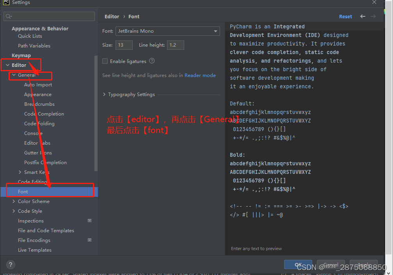Select Gutter Icons settings item
Screen dimensions: 393x275
(38, 153)
